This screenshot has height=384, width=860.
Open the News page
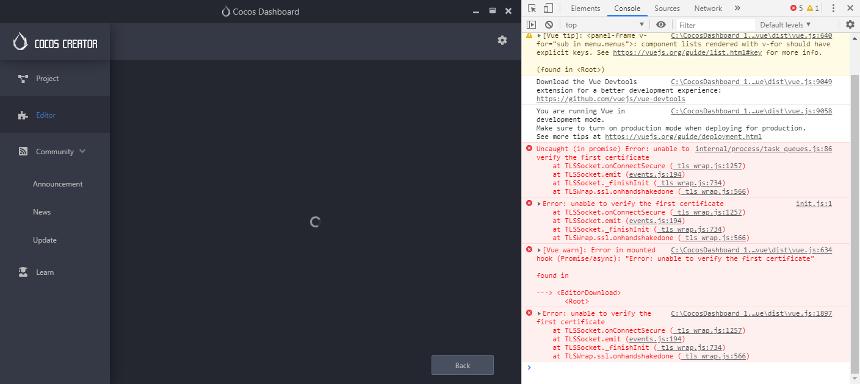[42, 212]
